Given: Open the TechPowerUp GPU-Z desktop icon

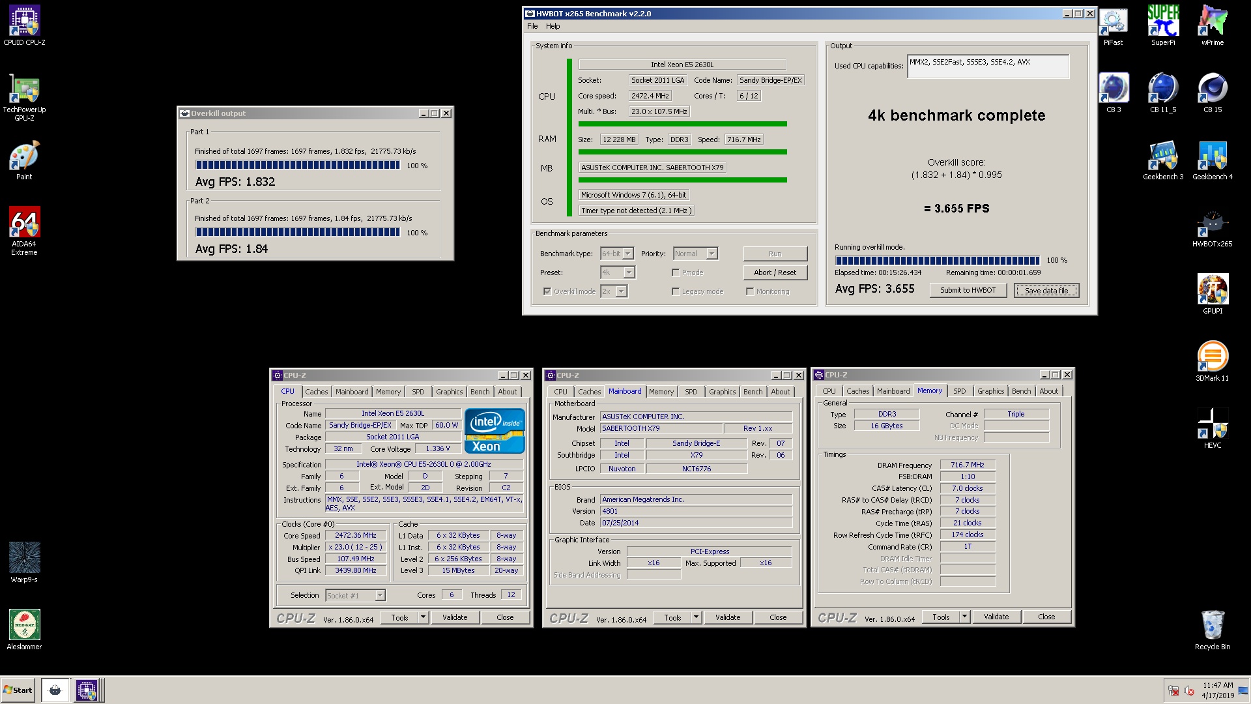Looking at the screenshot, I should [x=24, y=98].
